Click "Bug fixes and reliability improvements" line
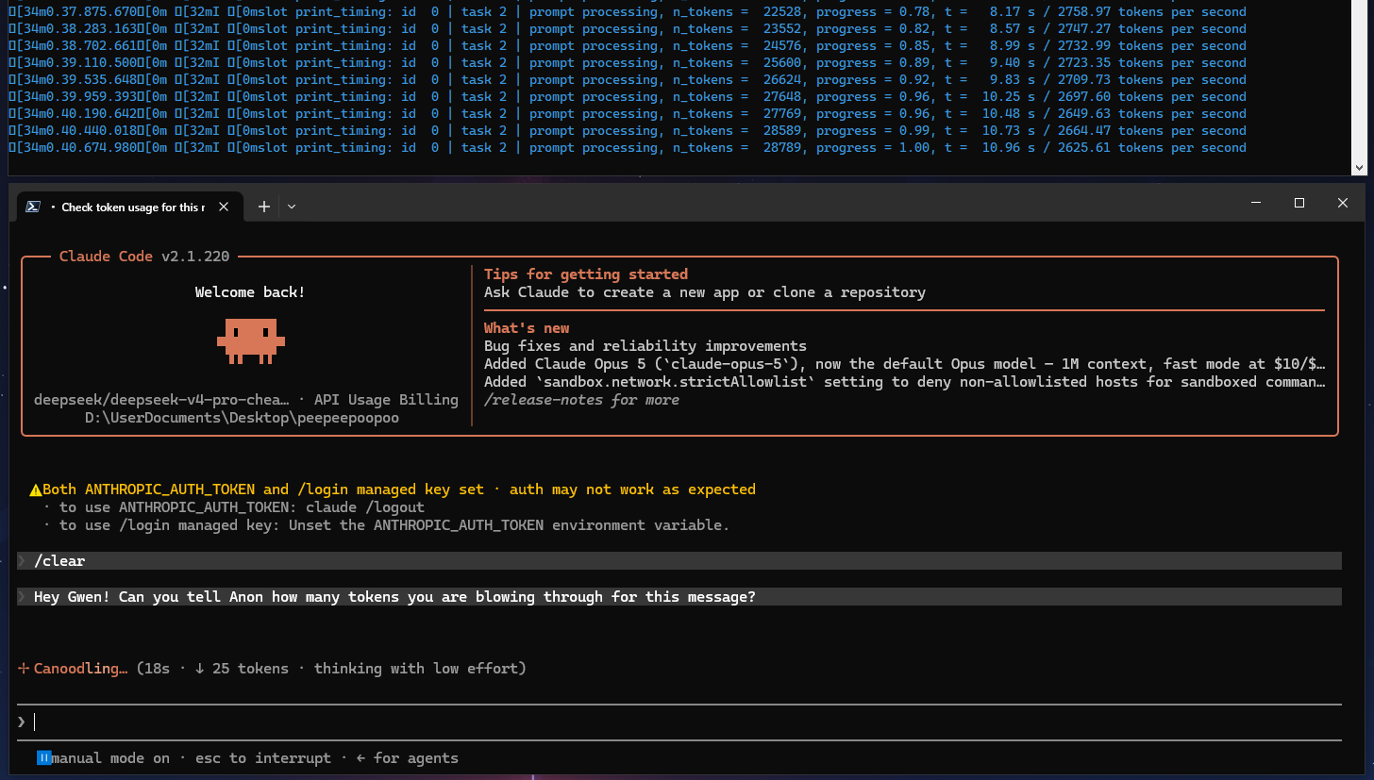The image size is (1374, 780). [645, 346]
